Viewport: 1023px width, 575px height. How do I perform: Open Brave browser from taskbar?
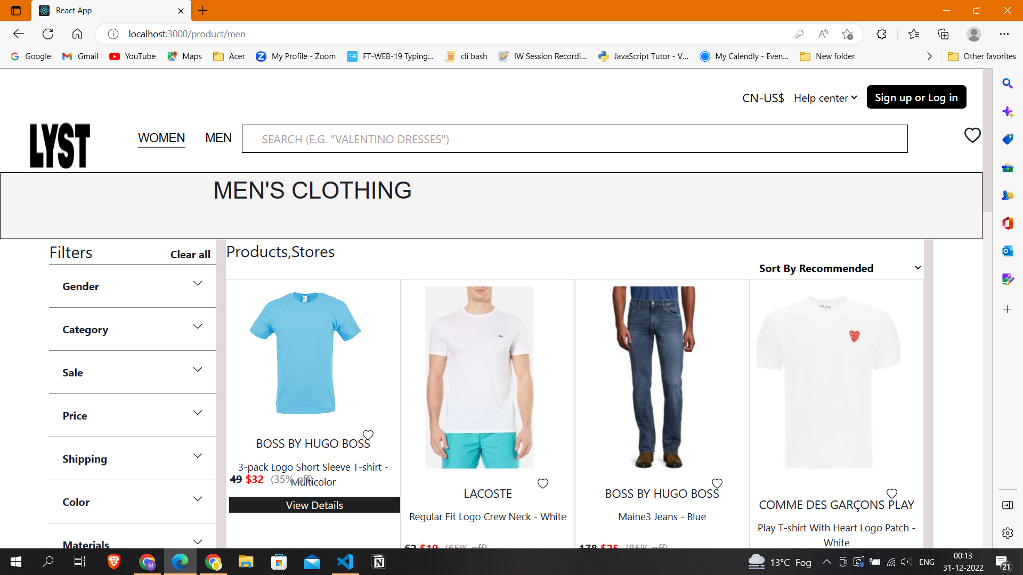coord(114,562)
